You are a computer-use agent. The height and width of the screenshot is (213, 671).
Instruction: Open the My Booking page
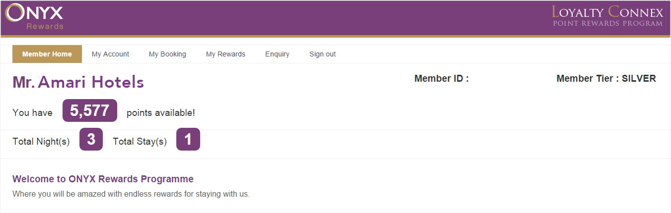167,54
